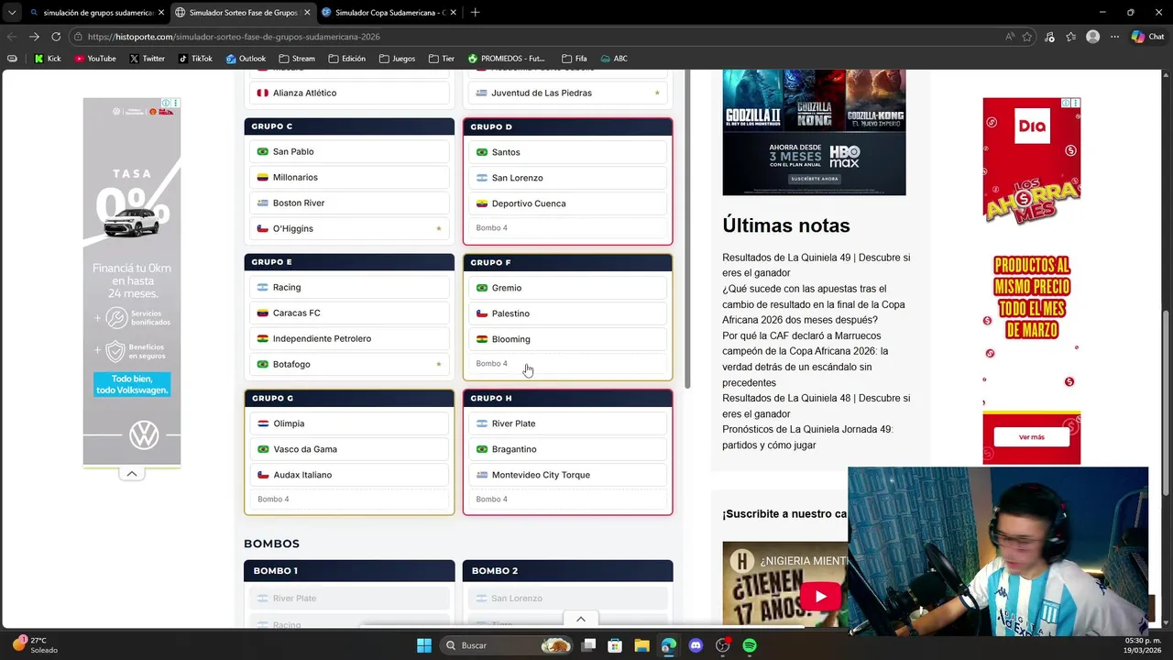Open the PROMIEDOS bookmark
This screenshot has width=1173, height=660.
505,59
